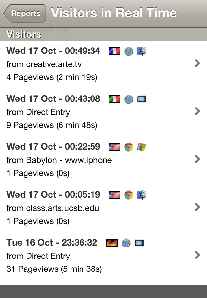Tap Safari browser icon on 00:49:34 visit
207x298 pixels.
[x=129, y=51]
